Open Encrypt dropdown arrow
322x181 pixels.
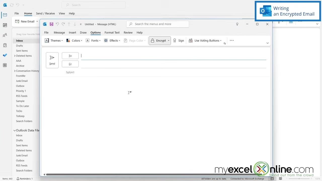coord(169,40)
